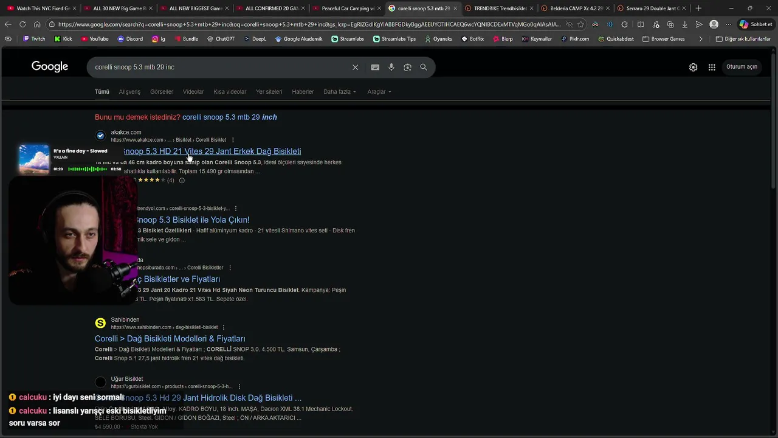Viewport: 778px width, 438px height.
Task: Expand the Araçlar tools dropdown
Action: 379,92
